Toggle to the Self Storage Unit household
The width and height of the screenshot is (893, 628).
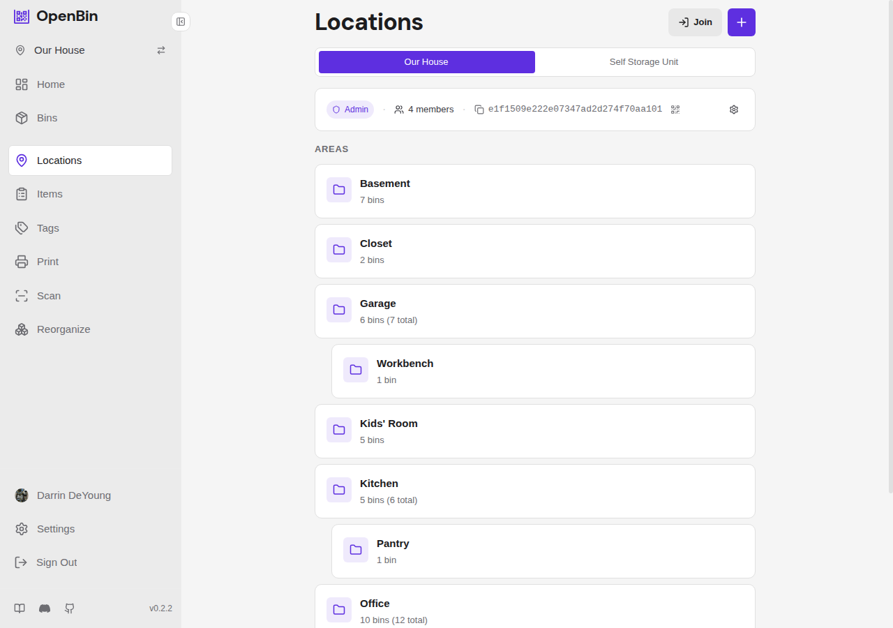point(643,62)
